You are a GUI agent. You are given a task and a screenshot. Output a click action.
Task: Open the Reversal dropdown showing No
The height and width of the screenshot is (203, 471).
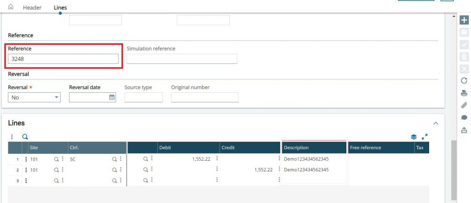click(34, 97)
